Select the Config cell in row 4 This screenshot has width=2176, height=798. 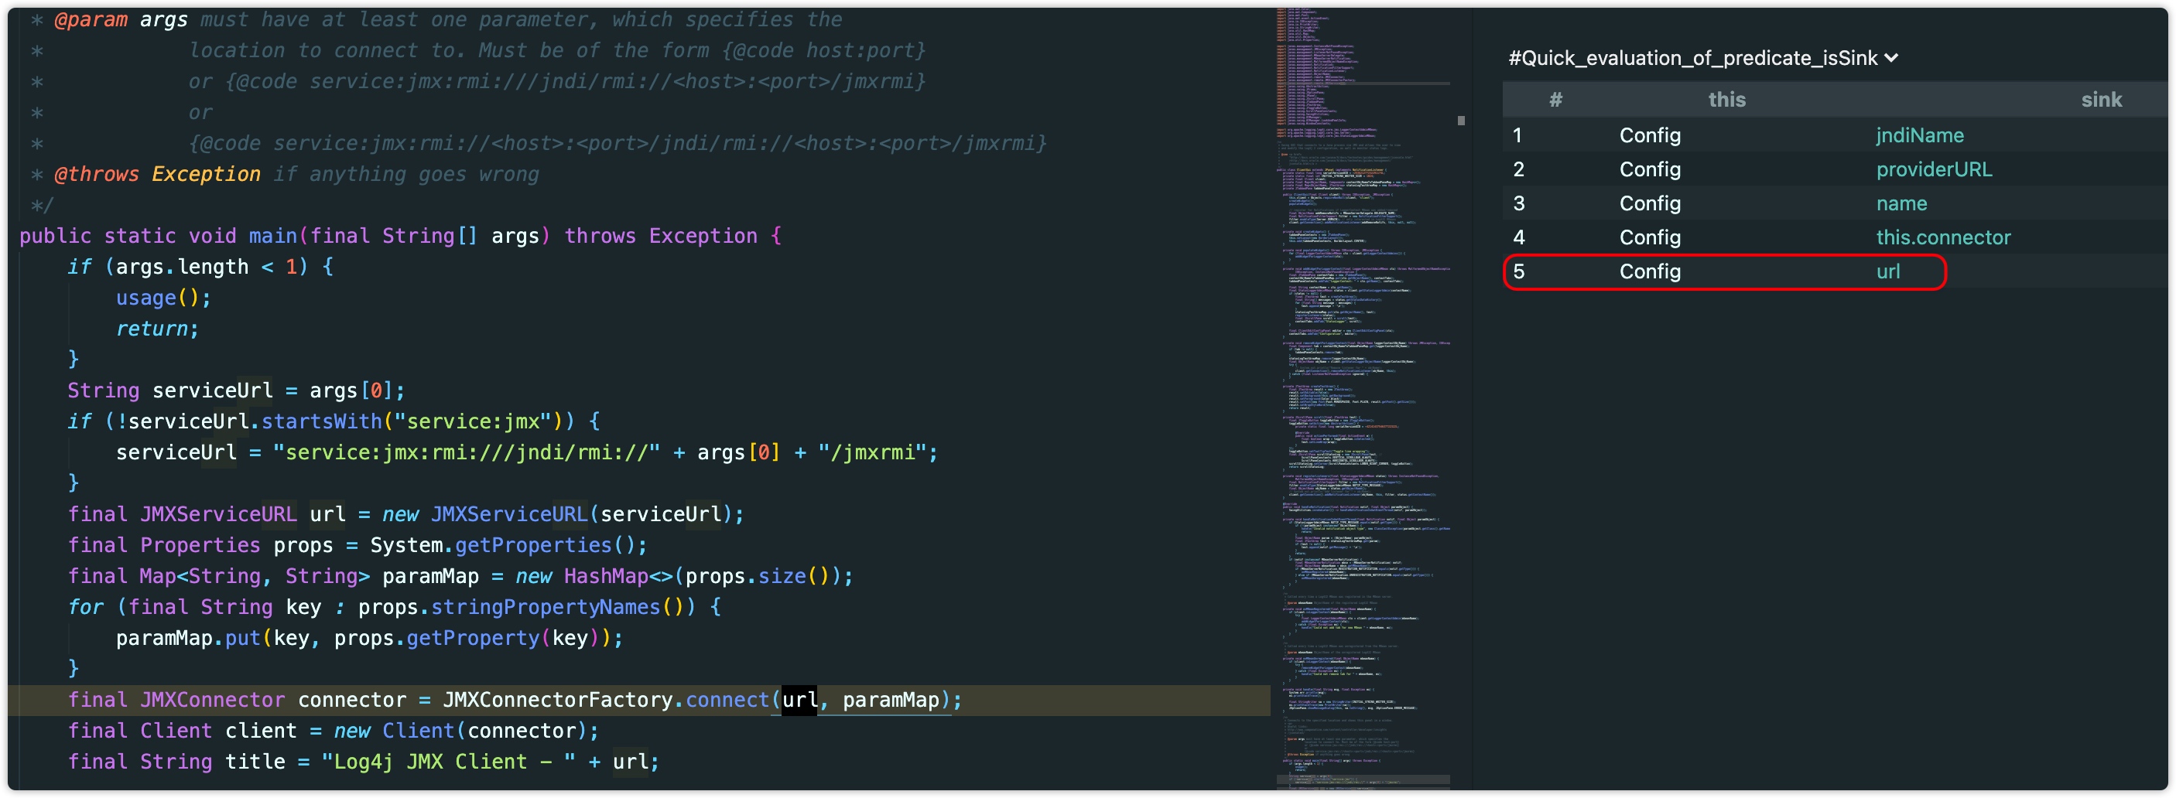[x=1650, y=237]
